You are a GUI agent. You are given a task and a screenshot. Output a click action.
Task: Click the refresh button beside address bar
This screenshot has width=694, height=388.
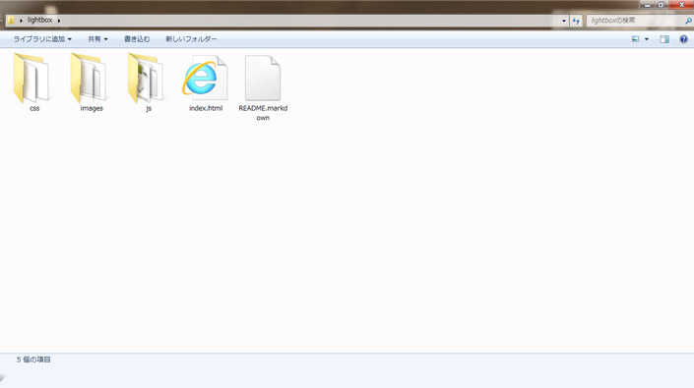pos(576,21)
